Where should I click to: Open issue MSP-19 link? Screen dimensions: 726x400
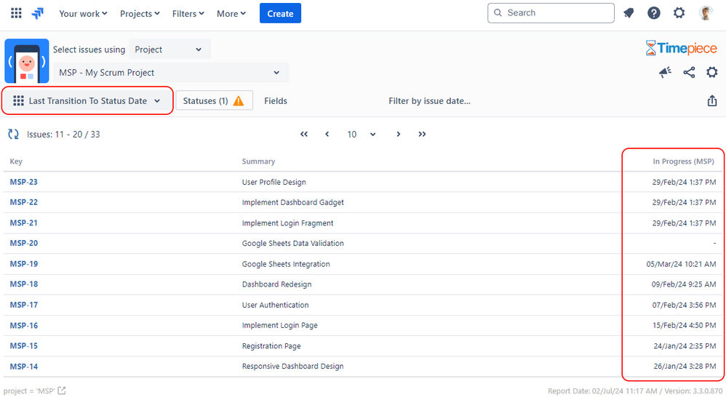tap(23, 264)
